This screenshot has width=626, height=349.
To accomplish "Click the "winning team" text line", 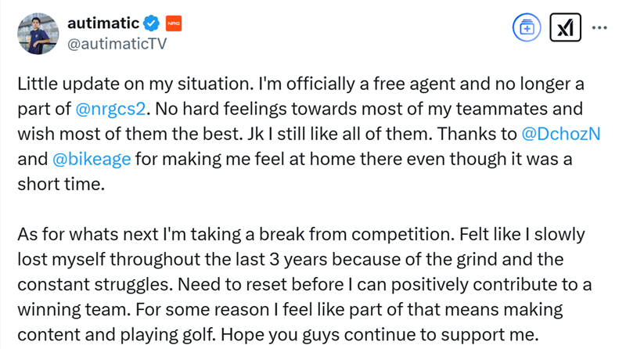I will click(x=74, y=309).
